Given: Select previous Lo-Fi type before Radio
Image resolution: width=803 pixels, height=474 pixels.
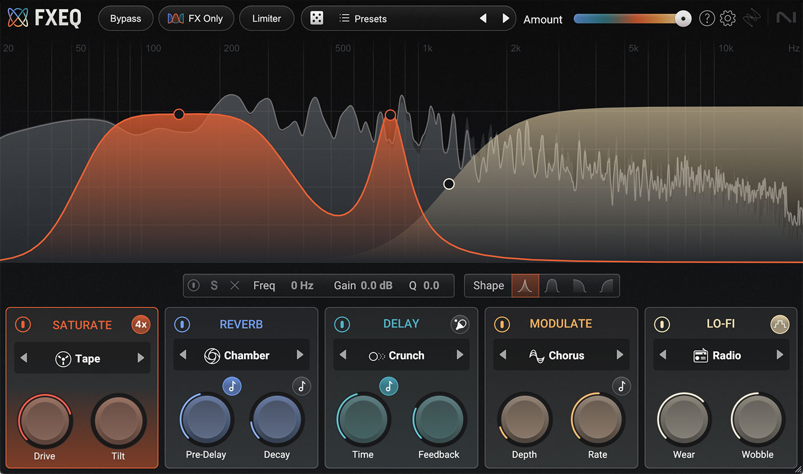Looking at the screenshot, I should pos(663,355).
